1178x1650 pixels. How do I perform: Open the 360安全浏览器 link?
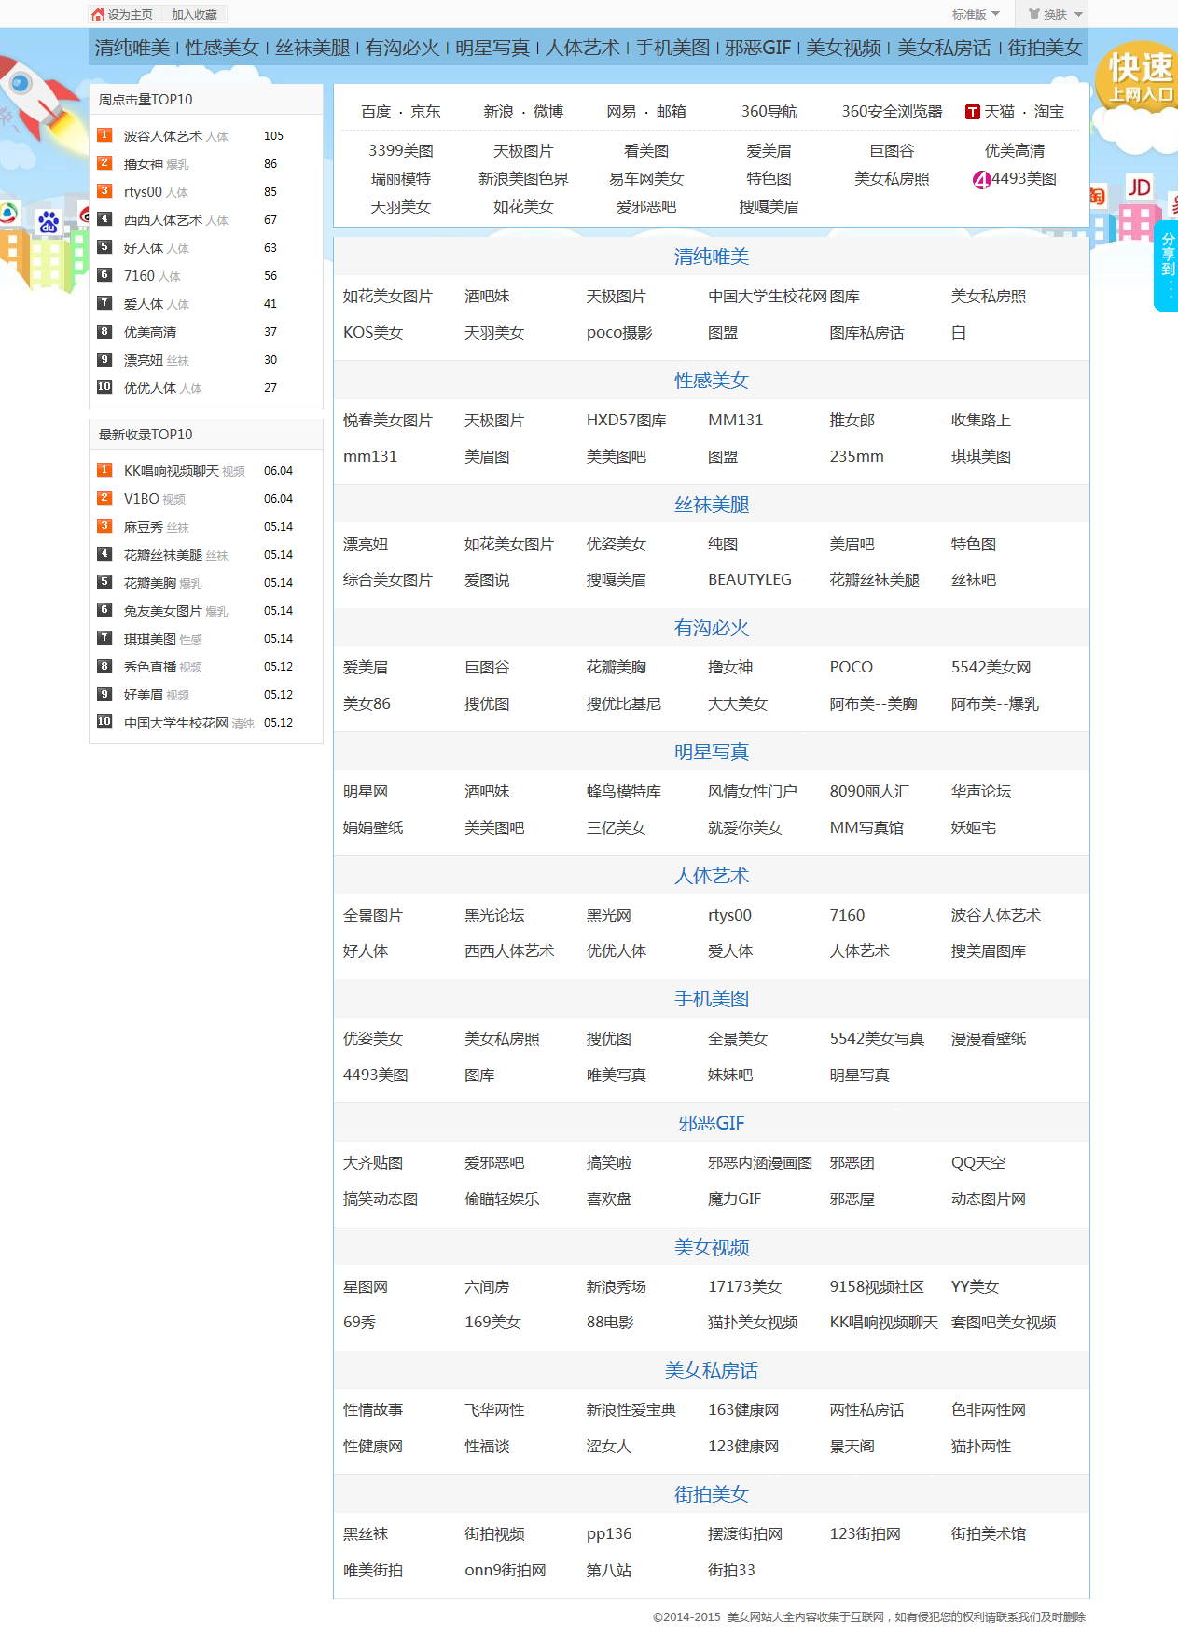click(892, 112)
